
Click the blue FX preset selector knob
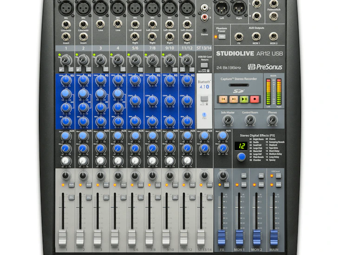click(241, 157)
